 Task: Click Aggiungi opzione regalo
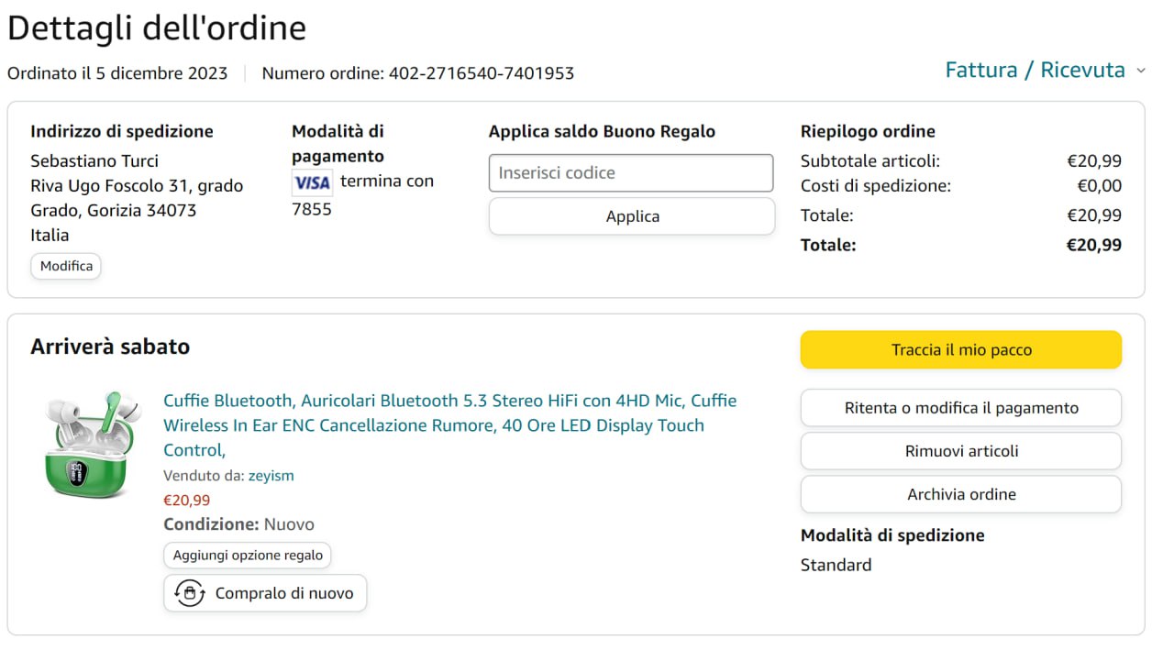pyautogui.click(x=248, y=556)
